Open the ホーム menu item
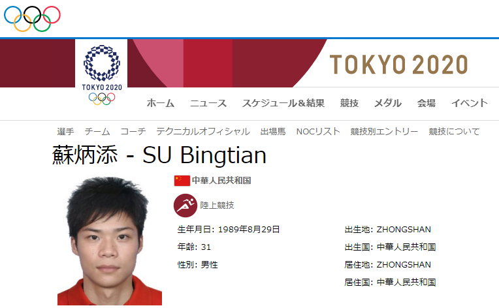The width and height of the screenshot is (499, 308). pos(161,103)
